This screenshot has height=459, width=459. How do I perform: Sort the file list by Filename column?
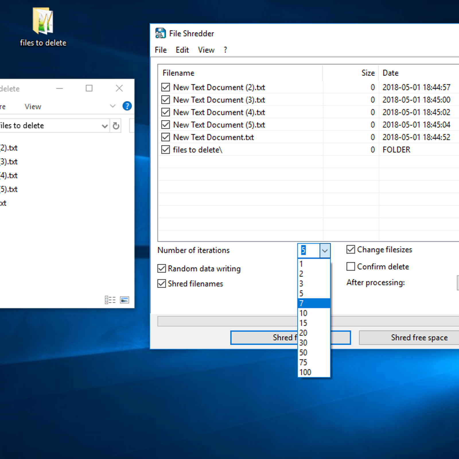(x=178, y=73)
